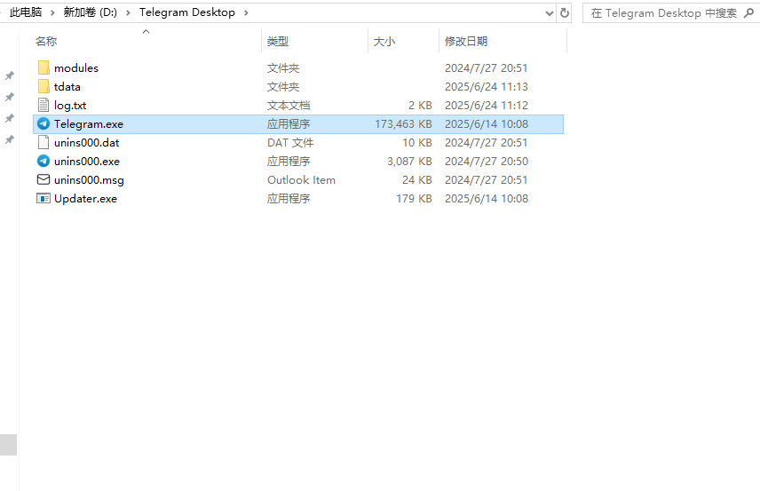Select the Updater.exe file name
Viewport: 760px width, 491px height.
coord(85,199)
